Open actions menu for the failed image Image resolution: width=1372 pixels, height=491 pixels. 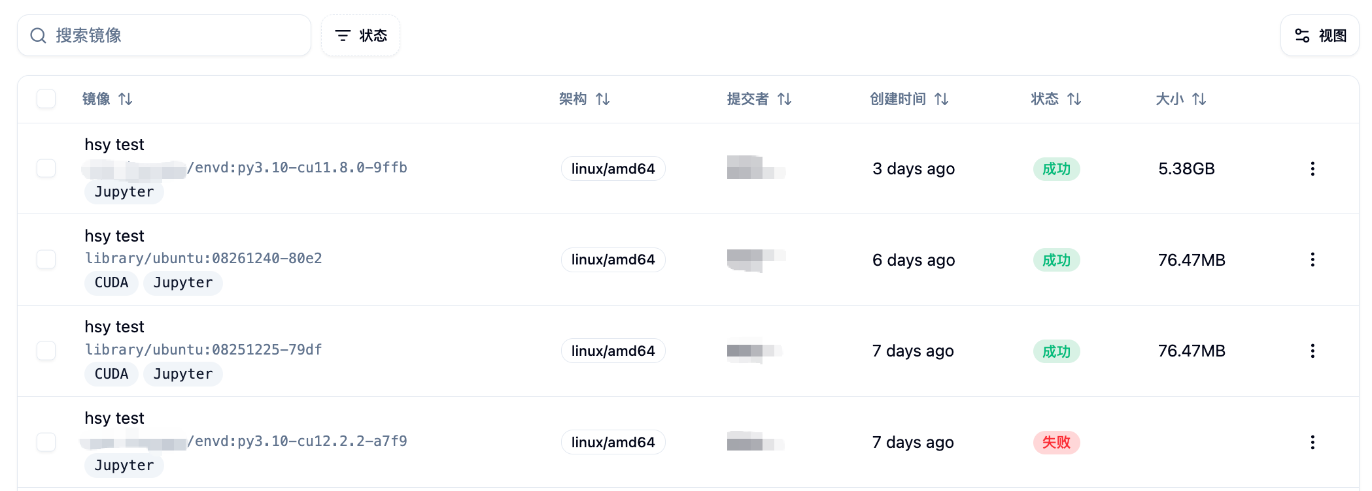click(x=1312, y=443)
